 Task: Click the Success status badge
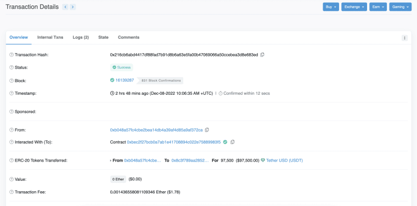[x=122, y=67]
